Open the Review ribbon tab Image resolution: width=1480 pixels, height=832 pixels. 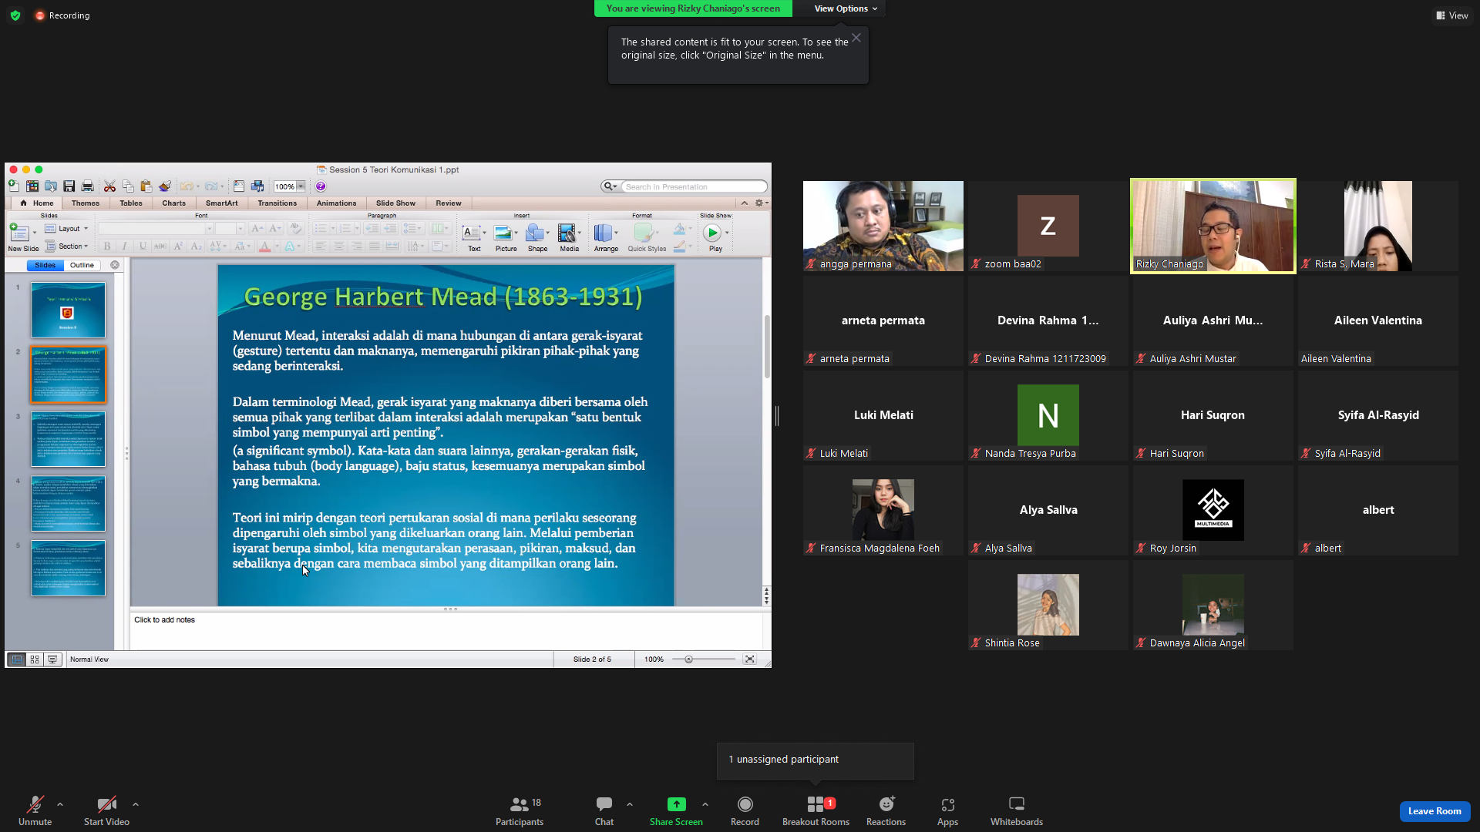click(x=449, y=203)
